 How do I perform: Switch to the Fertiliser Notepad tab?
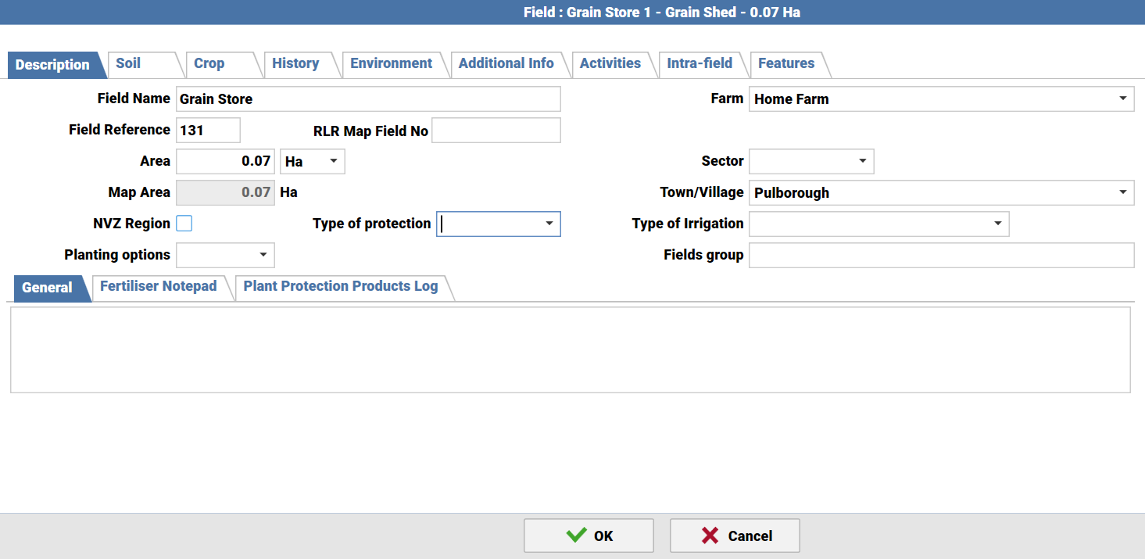159,286
